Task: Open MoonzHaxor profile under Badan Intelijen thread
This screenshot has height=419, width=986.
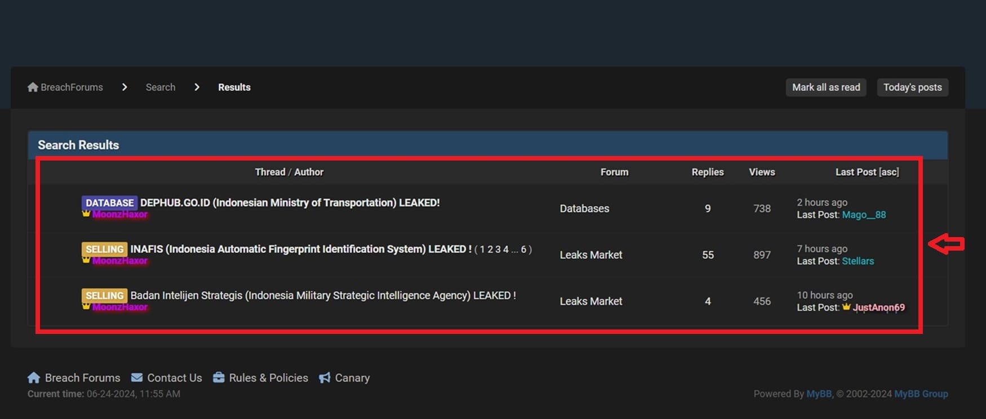Action: pyautogui.click(x=120, y=307)
